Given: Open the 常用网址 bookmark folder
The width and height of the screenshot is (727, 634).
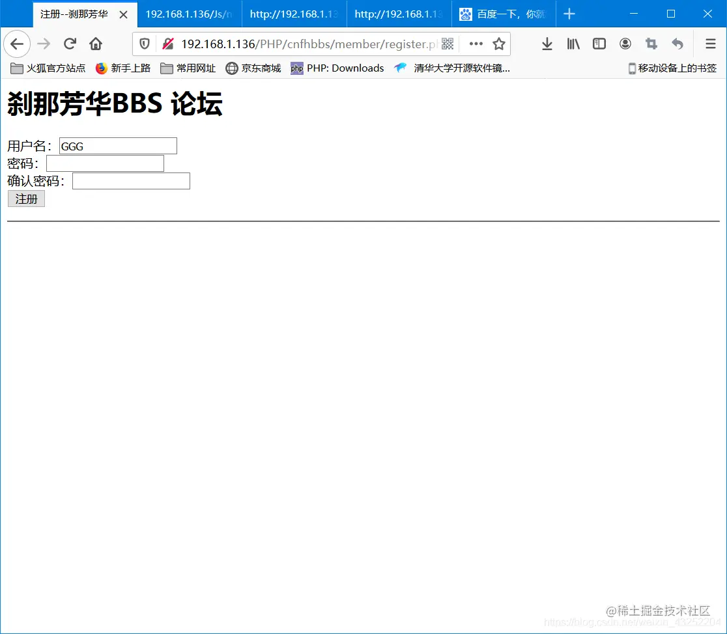Looking at the screenshot, I should coord(188,68).
